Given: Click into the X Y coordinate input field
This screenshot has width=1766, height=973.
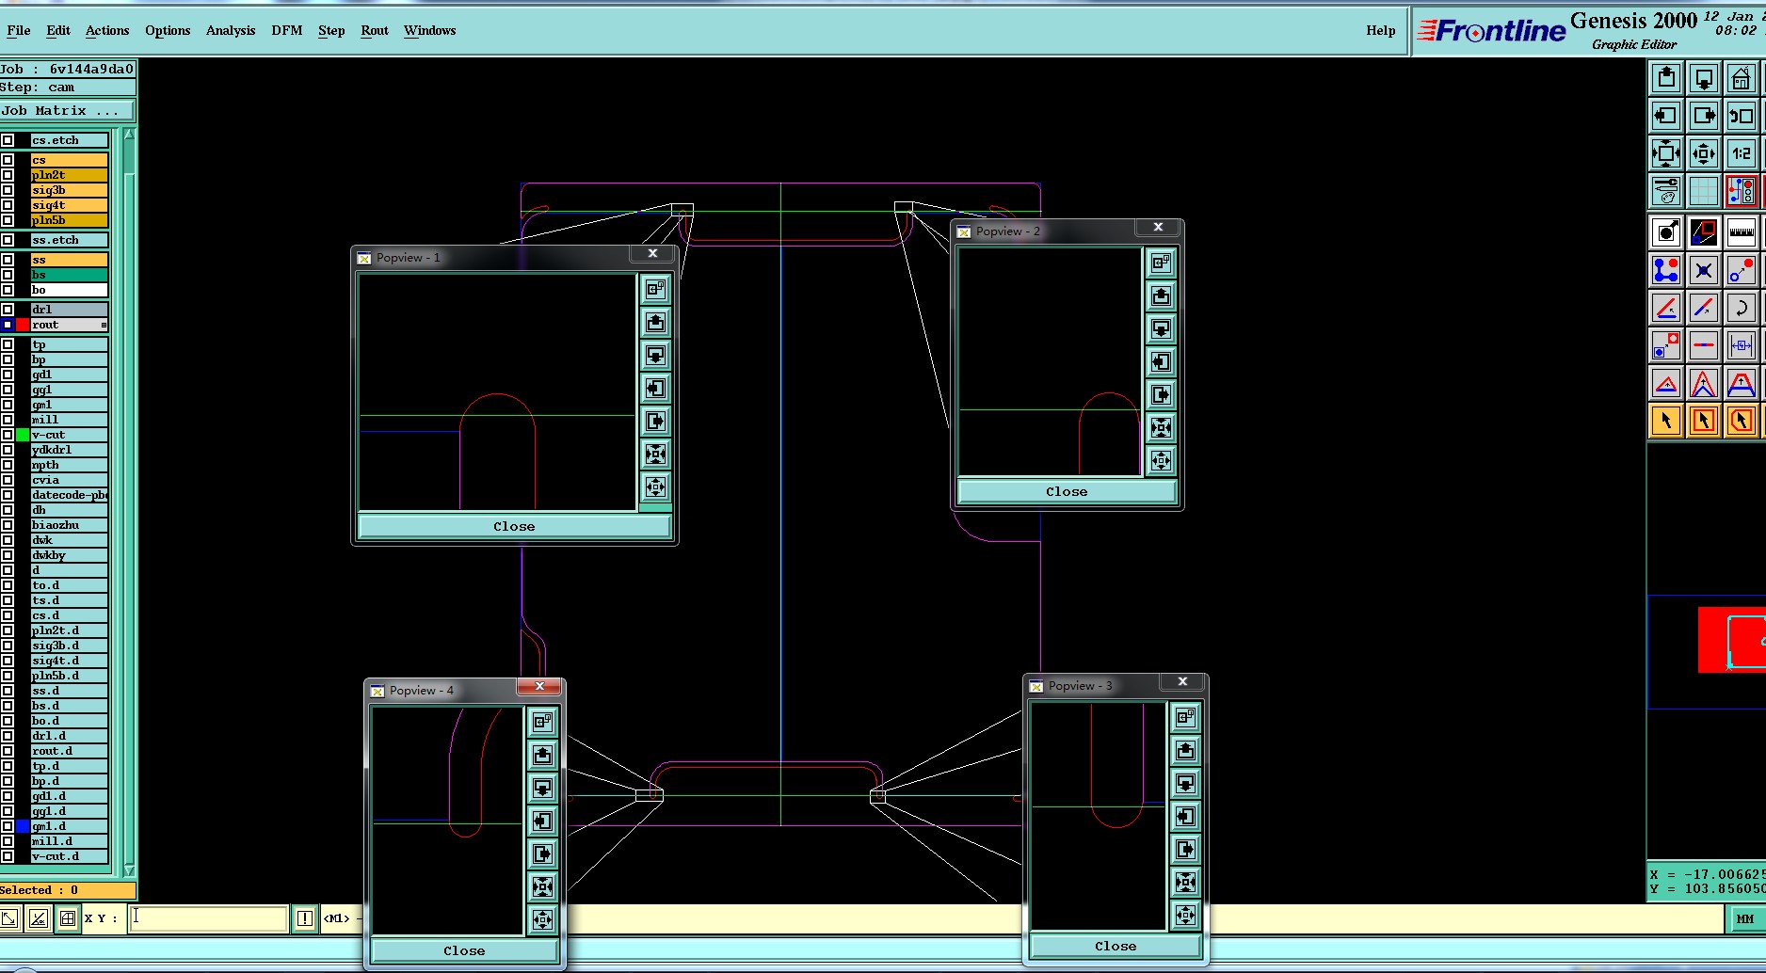Looking at the screenshot, I should [209, 918].
